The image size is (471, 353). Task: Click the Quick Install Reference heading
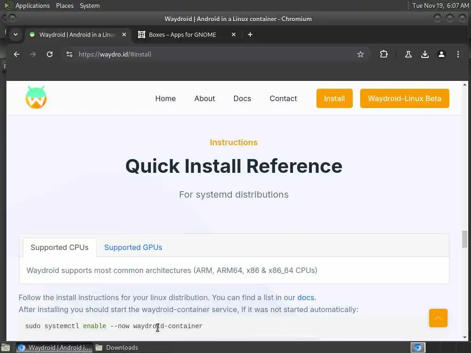234,166
